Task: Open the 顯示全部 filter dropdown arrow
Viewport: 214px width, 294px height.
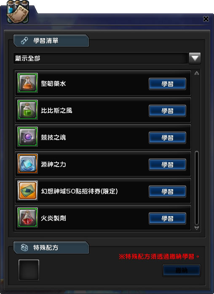Action: pyautogui.click(x=195, y=58)
